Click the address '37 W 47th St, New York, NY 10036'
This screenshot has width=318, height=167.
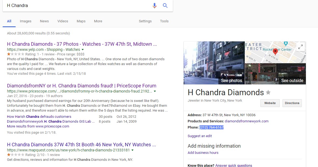point(229,115)
